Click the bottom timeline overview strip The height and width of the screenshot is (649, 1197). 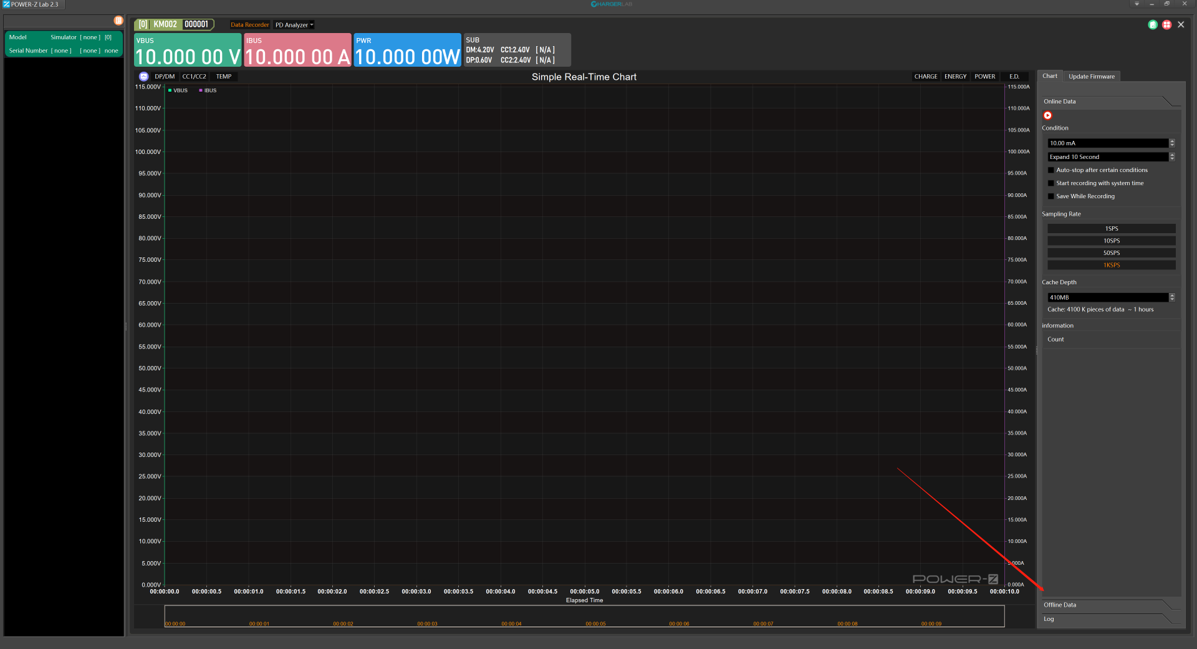(x=584, y=617)
